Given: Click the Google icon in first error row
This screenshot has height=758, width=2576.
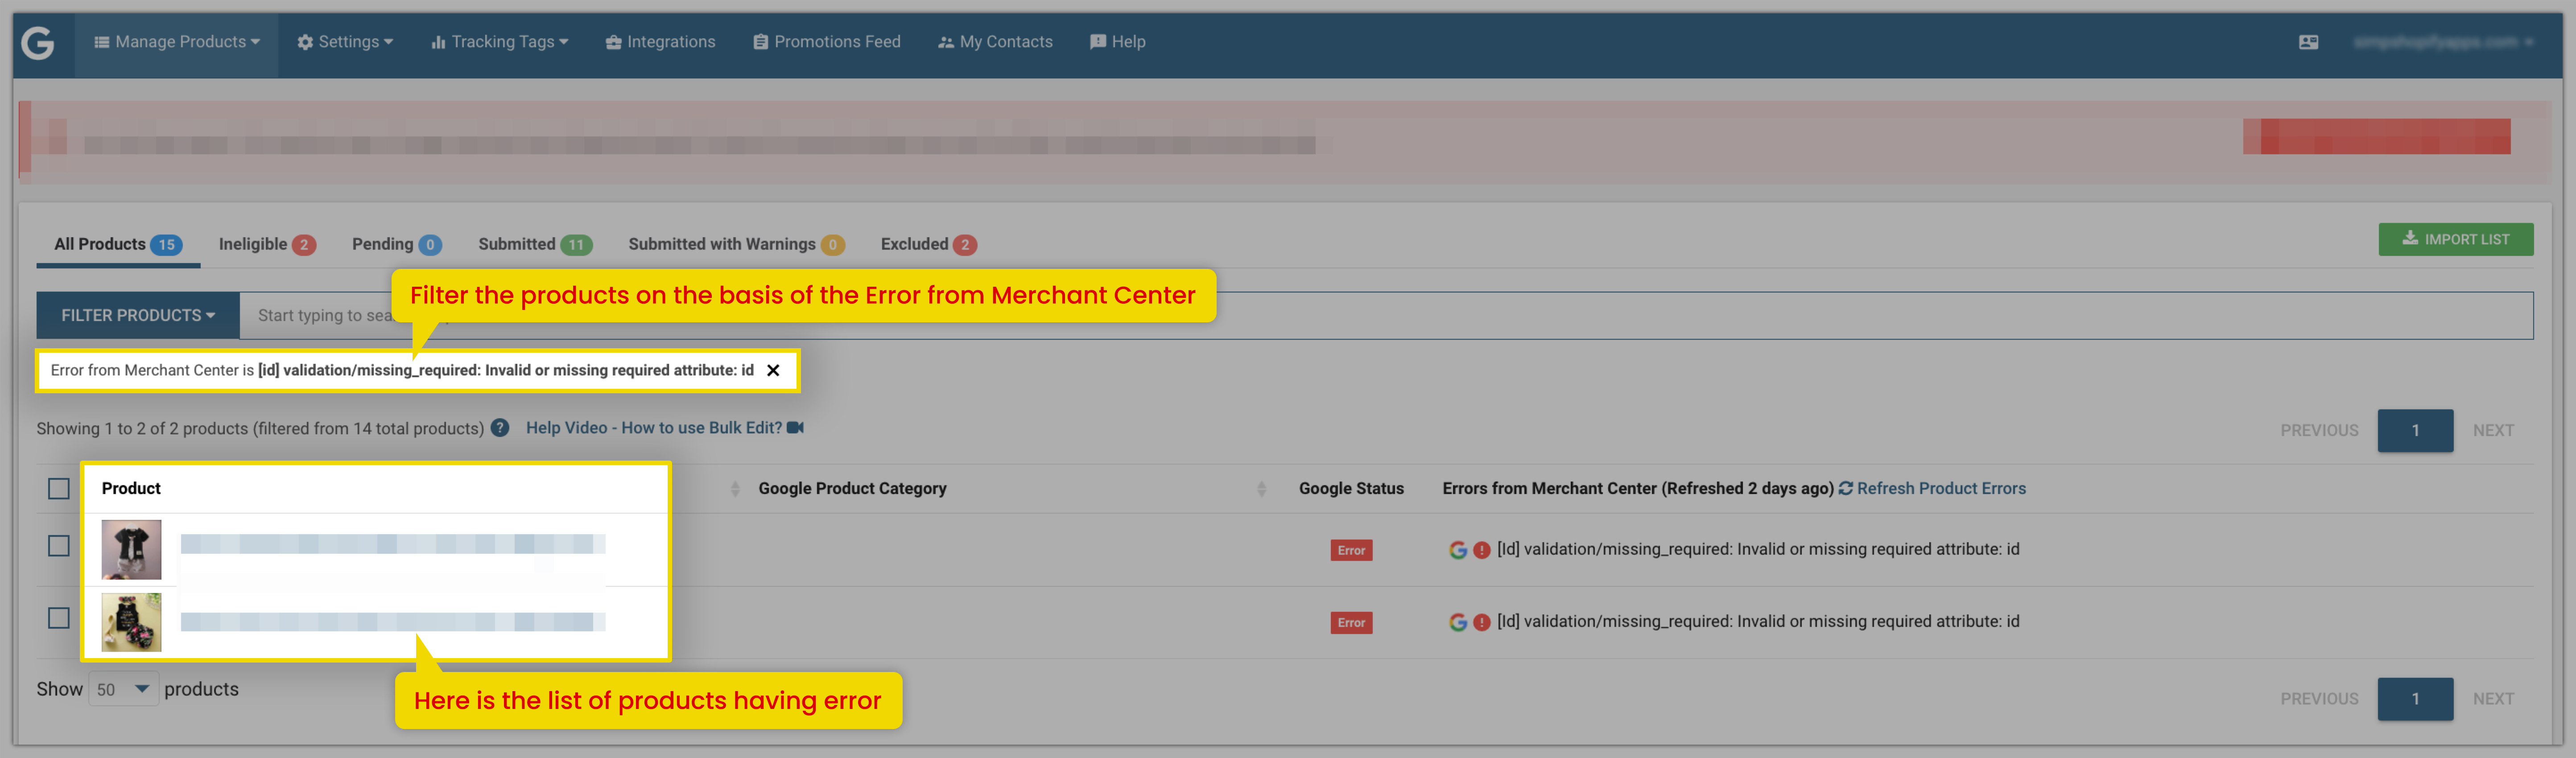Looking at the screenshot, I should [x=1458, y=550].
